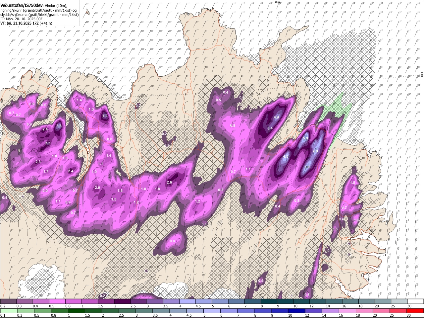This screenshot has width=424, height=318.
Task: Select snow legend swatch between 16 and 18
Action: pyautogui.click(x=350, y=301)
